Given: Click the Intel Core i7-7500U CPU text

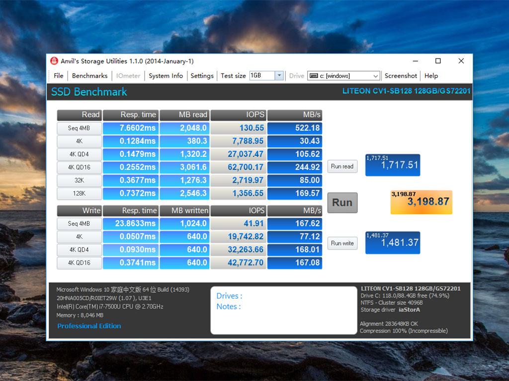Looking at the screenshot, I should (110, 307).
